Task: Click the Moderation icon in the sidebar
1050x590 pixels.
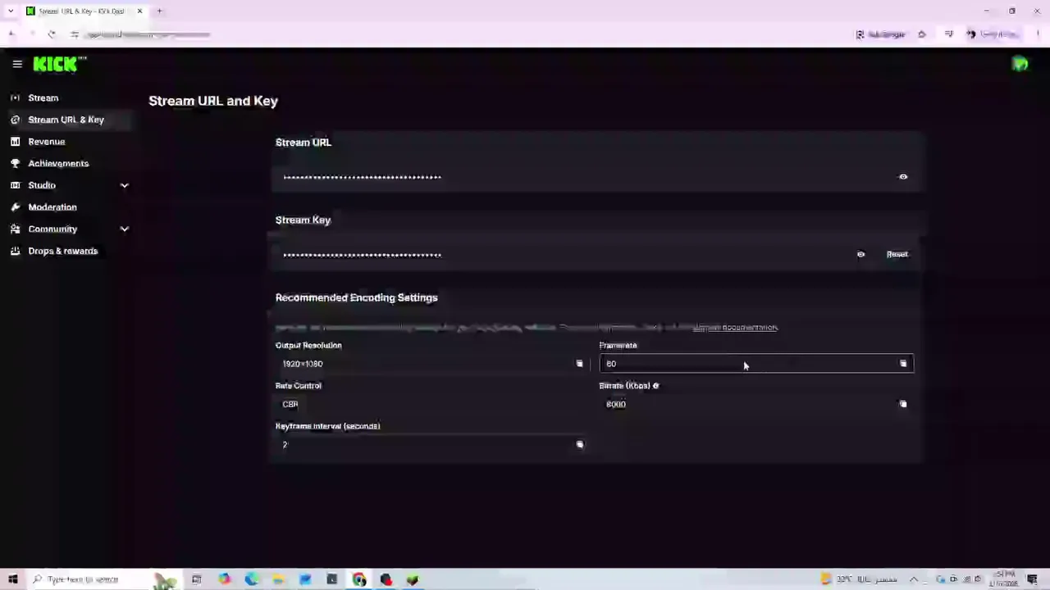Action: point(15,207)
